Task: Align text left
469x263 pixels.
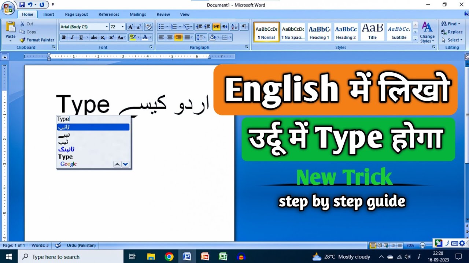Action: (x=161, y=37)
